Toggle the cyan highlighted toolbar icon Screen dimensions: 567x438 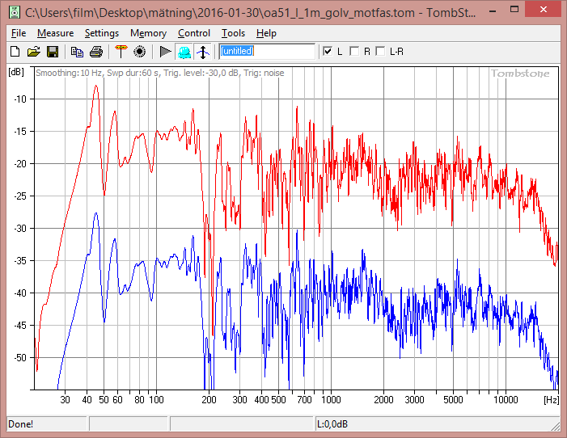[184, 52]
